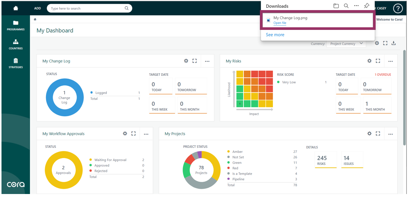
Task: Click See more in Downloads
Action: [275, 34]
